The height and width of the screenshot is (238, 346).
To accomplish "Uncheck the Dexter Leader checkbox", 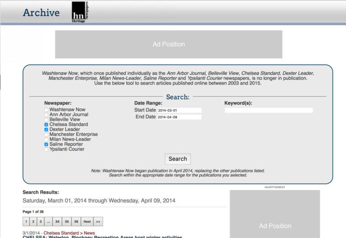I will coord(46,130).
